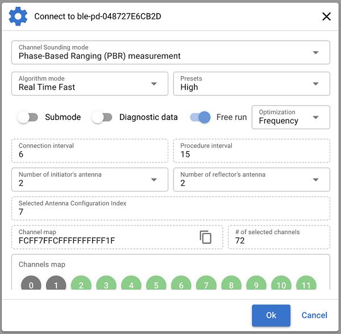Deselect channel 5 green circle

(156, 285)
